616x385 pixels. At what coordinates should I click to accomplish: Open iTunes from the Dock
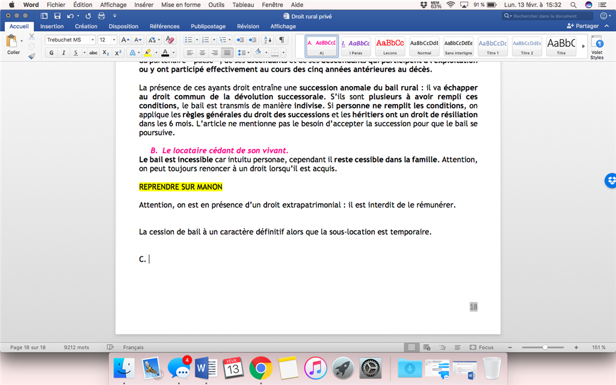315,369
